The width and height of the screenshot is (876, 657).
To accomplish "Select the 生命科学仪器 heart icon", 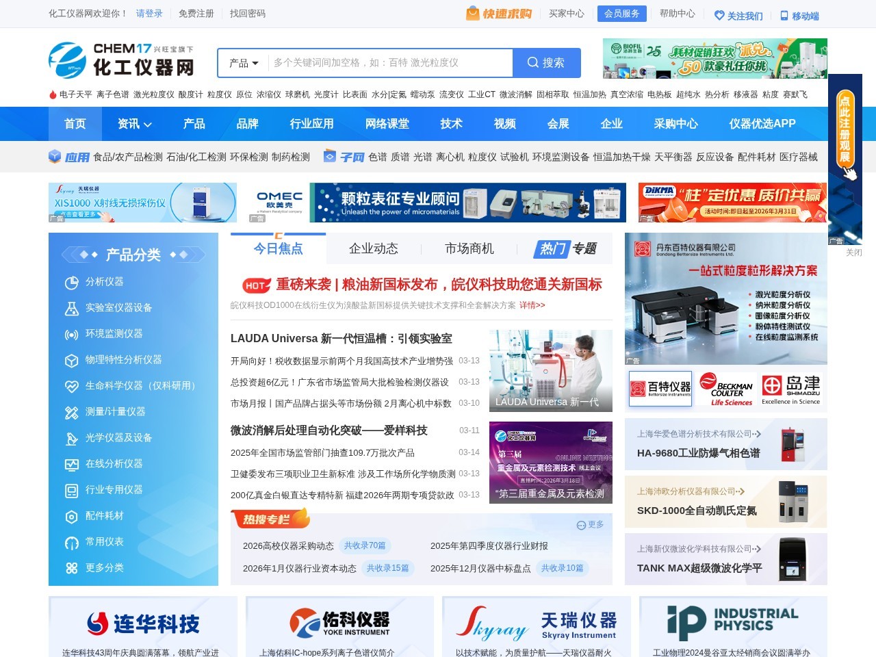I will [71, 386].
